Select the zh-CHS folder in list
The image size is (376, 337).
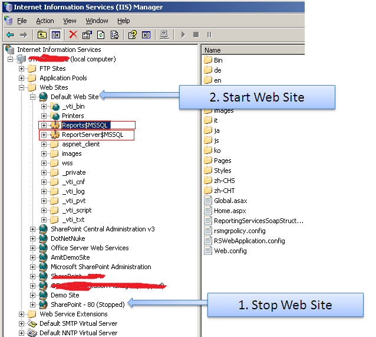pyautogui.click(x=225, y=181)
